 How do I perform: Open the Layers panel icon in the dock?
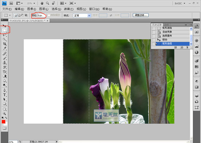coord(197,96)
